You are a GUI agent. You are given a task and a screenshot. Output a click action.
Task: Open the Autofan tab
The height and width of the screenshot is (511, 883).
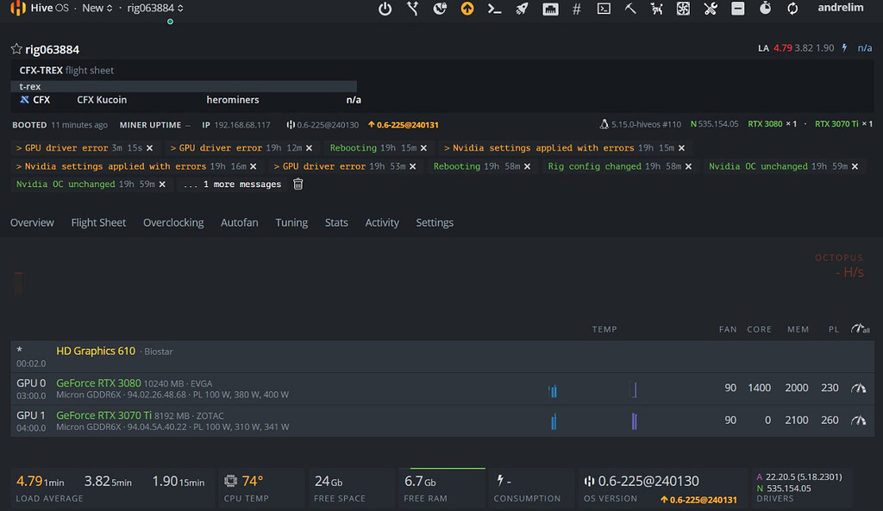click(240, 222)
